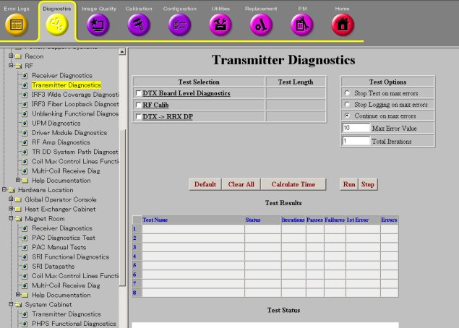Click the Replacement icon
The image size is (459, 328).
point(261,25)
